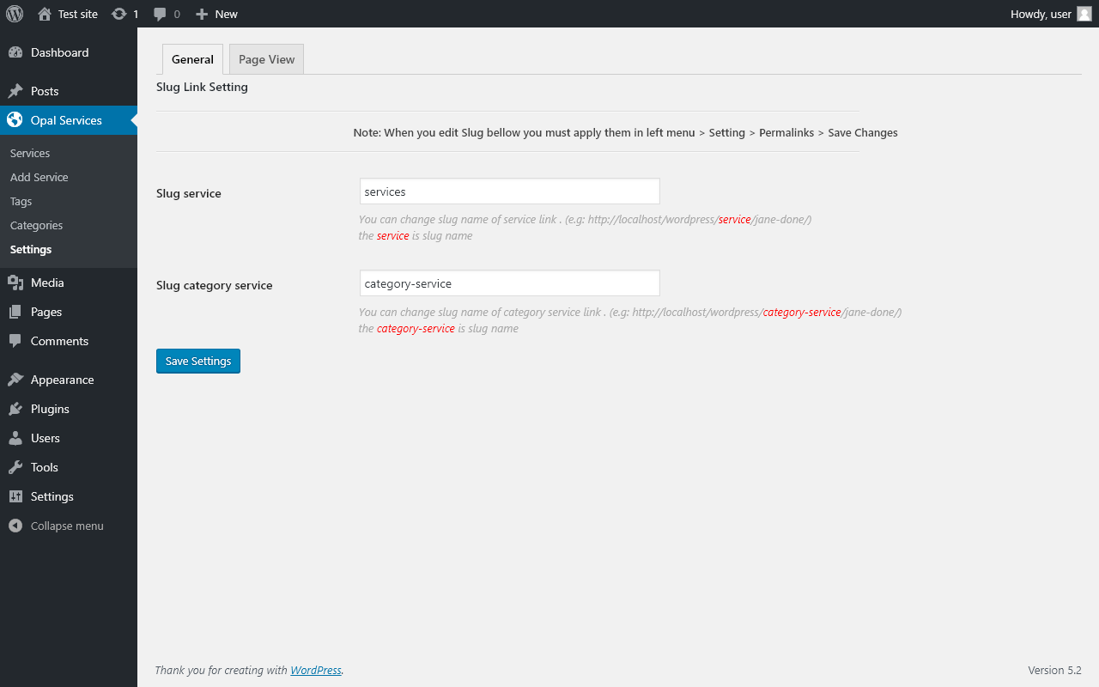Open the WordPress footer link
Viewport: 1099px width, 687px height.
click(x=316, y=670)
